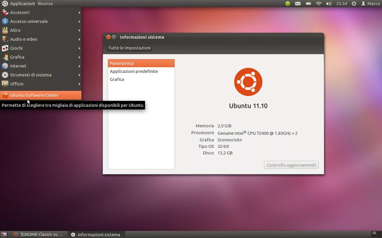
Task: Click the Sconosciuto graphics value
Action: coord(230,140)
